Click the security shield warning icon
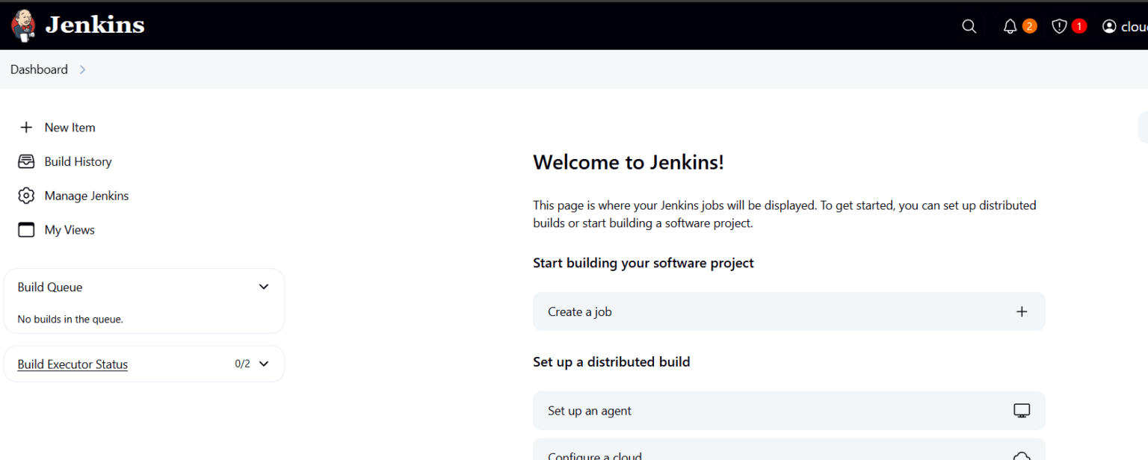Screen dimensions: 1148x460 pos(1058,25)
